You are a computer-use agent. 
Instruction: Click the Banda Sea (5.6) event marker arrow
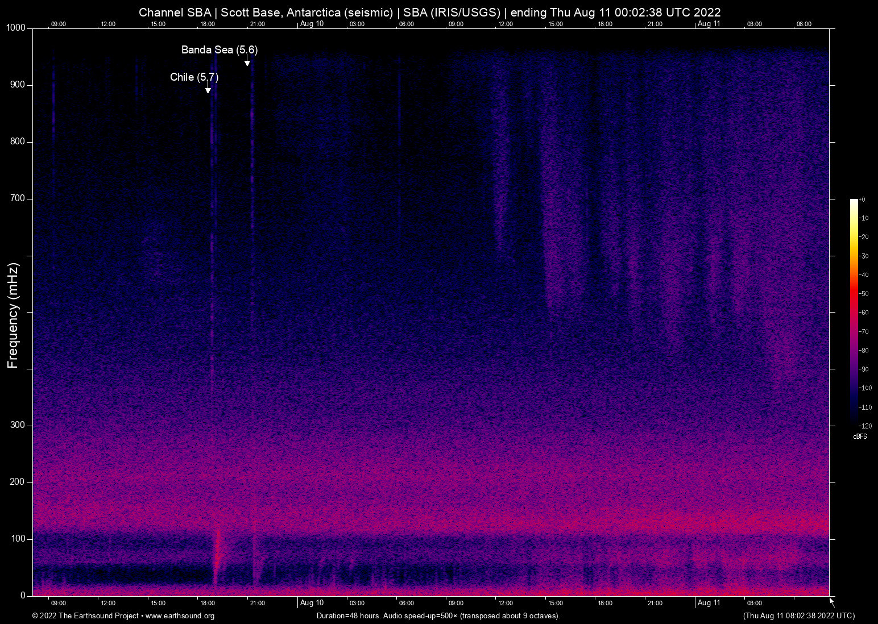[x=247, y=64]
